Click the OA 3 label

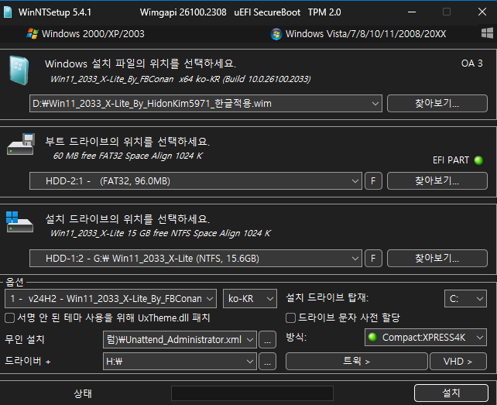pyautogui.click(x=471, y=63)
